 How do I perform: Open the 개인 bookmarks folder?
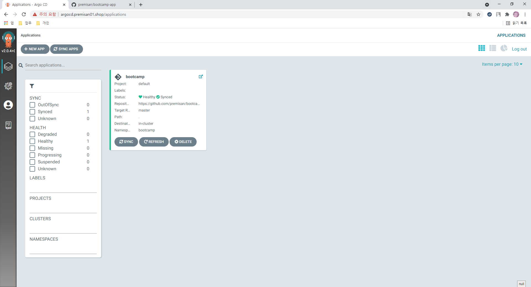(x=43, y=23)
